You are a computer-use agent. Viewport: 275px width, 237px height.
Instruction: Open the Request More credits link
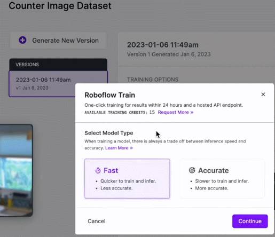click(176, 112)
